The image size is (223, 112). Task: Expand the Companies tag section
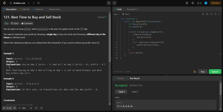point(27,23)
